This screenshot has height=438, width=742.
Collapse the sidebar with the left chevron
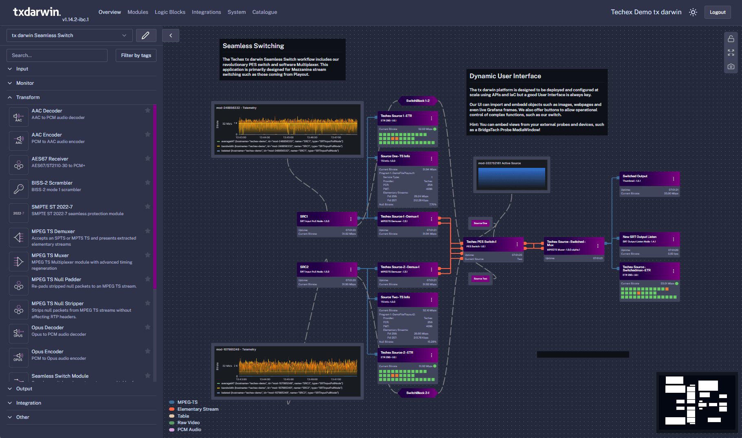tap(171, 35)
